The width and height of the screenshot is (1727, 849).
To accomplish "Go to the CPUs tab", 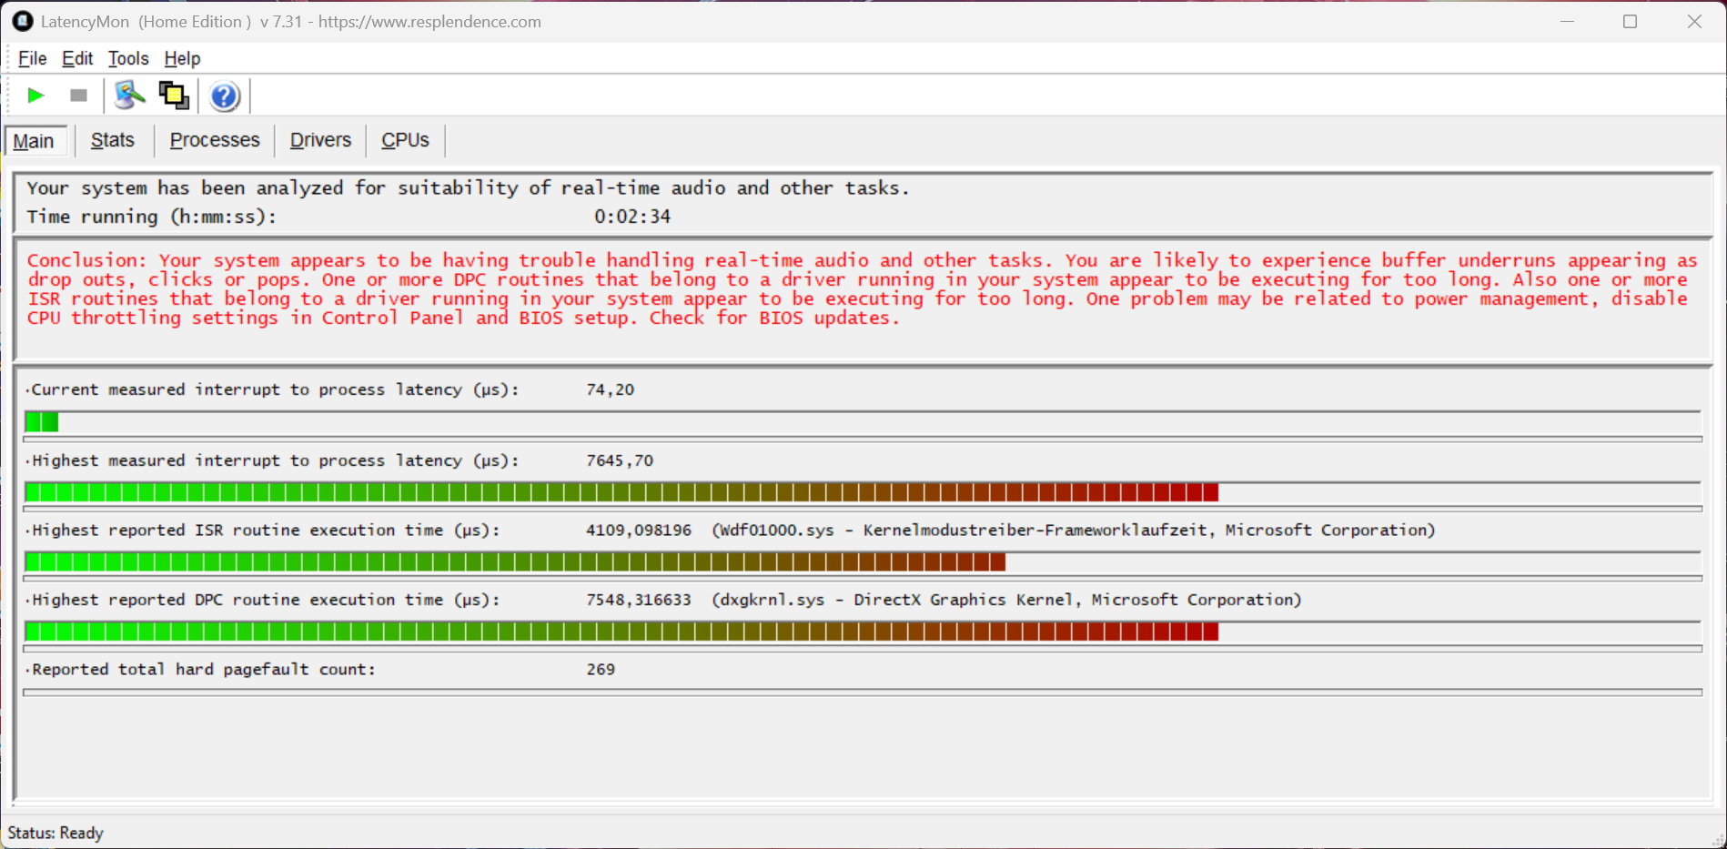I will pyautogui.click(x=405, y=140).
